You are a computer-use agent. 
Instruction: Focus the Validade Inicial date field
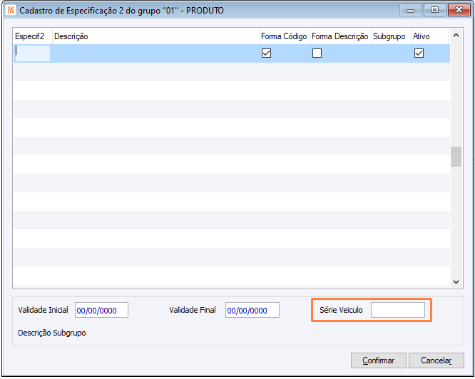101,310
